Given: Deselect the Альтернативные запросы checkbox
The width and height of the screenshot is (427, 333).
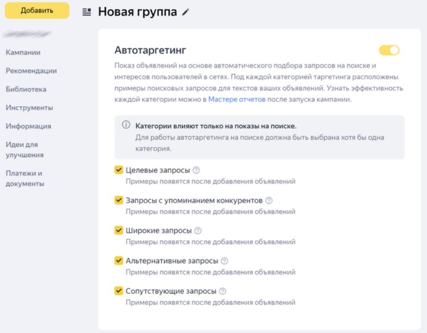Looking at the screenshot, I should pos(119,261).
